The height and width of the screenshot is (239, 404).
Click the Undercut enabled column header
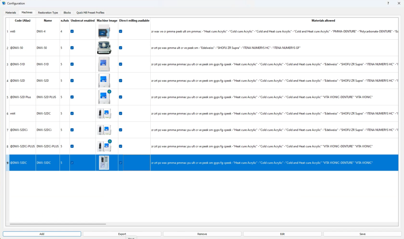pyautogui.click(x=83, y=20)
